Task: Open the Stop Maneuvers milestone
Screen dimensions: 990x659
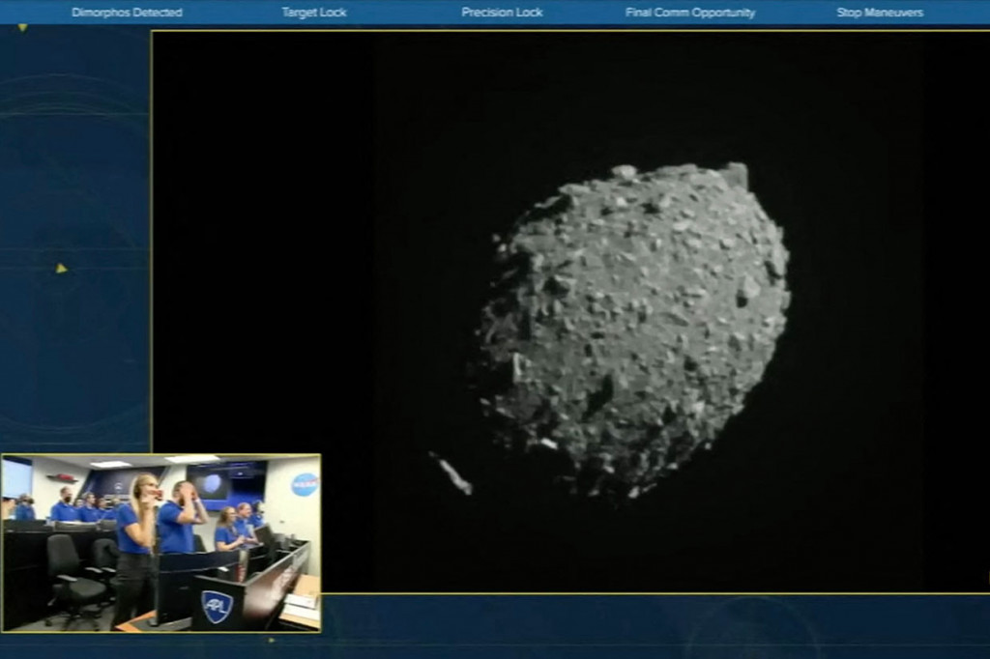Action: (880, 13)
